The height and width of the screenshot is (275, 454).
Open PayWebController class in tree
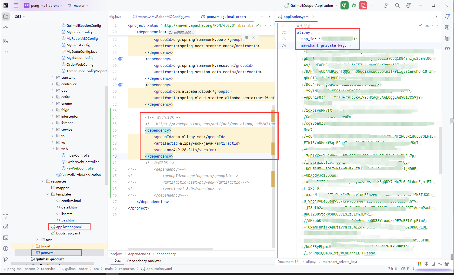coord(81,168)
